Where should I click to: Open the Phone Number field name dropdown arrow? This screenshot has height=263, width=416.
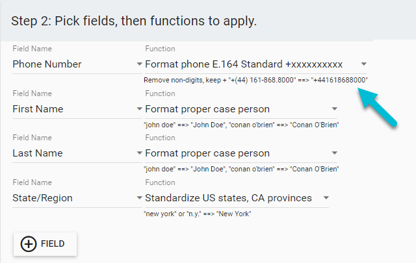pyautogui.click(x=139, y=64)
